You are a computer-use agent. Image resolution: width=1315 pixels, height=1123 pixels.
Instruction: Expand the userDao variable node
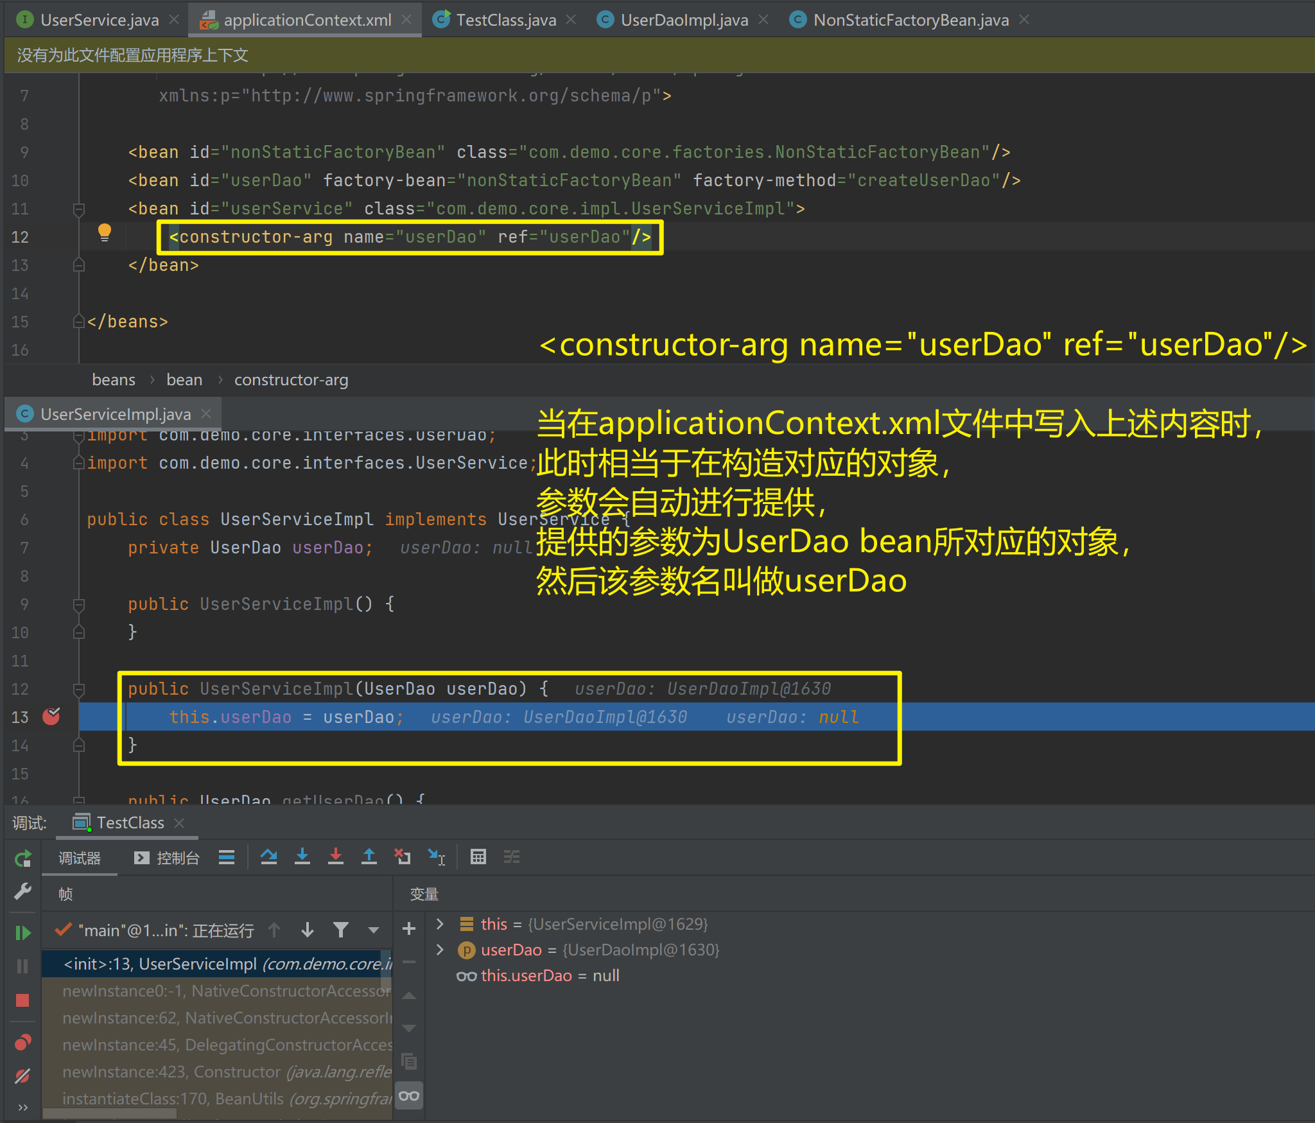[x=440, y=950]
